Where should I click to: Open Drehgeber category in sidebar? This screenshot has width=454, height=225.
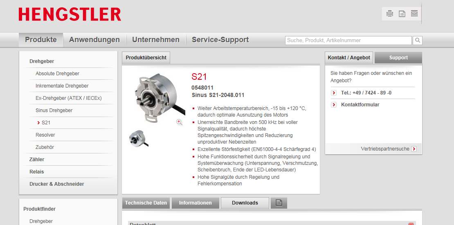click(42, 61)
